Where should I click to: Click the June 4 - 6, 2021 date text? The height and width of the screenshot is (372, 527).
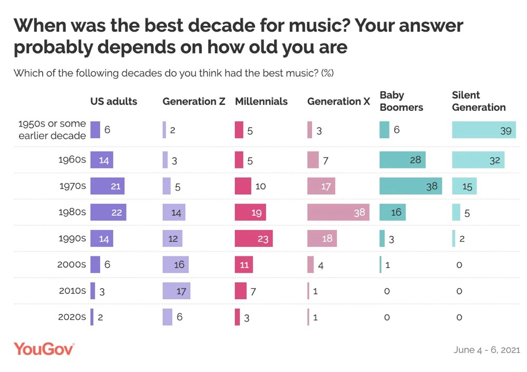point(486,350)
